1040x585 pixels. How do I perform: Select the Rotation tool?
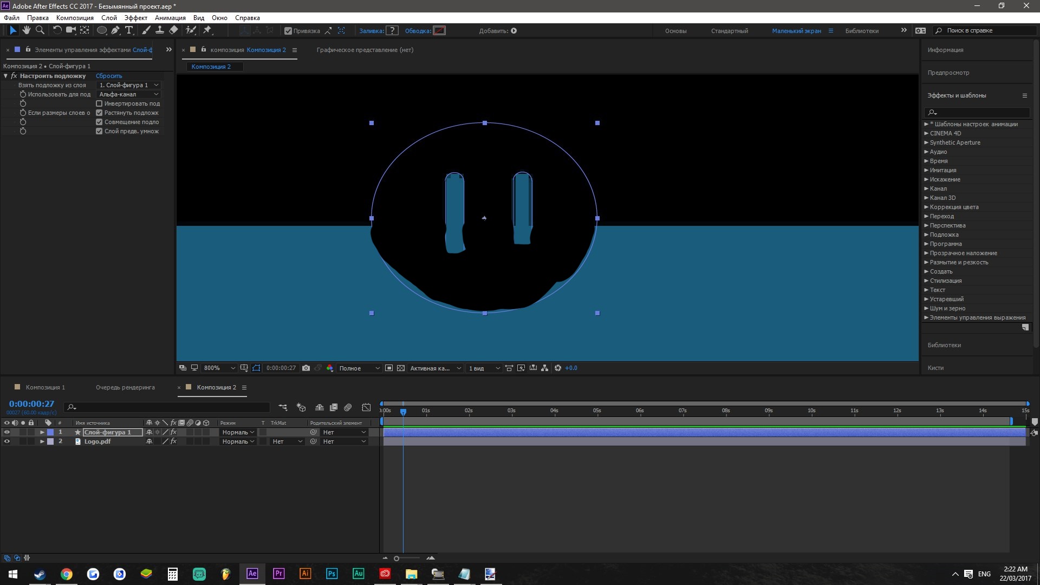[x=57, y=30]
